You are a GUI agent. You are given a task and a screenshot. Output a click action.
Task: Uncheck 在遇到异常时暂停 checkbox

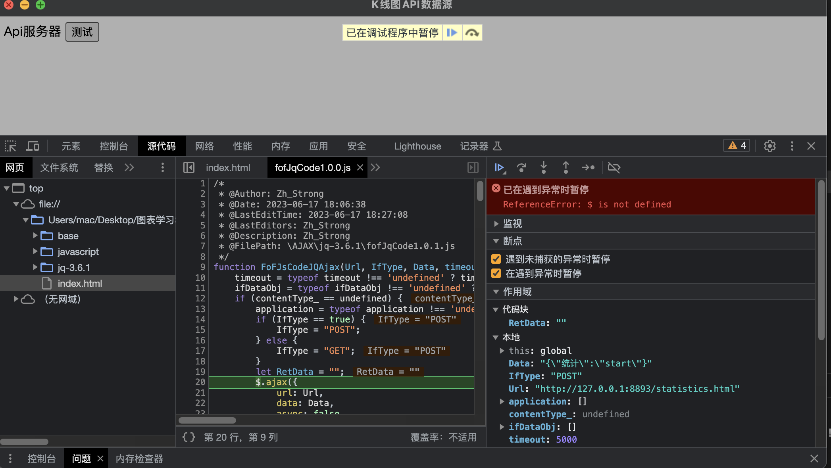496,273
